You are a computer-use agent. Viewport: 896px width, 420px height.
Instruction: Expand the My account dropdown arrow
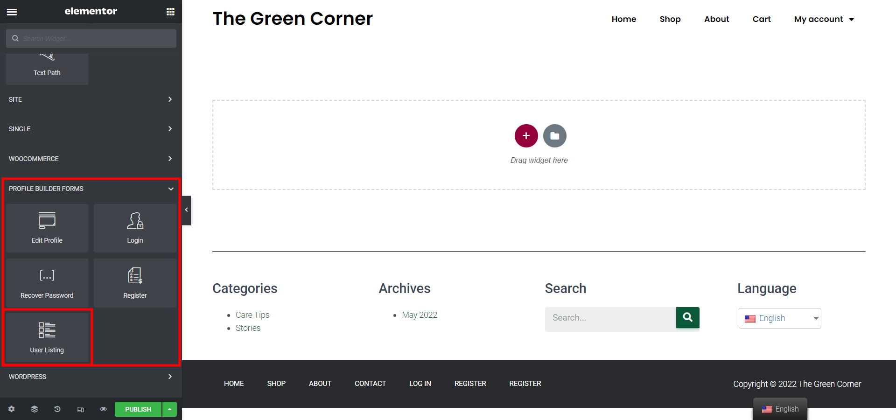point(852,20)
